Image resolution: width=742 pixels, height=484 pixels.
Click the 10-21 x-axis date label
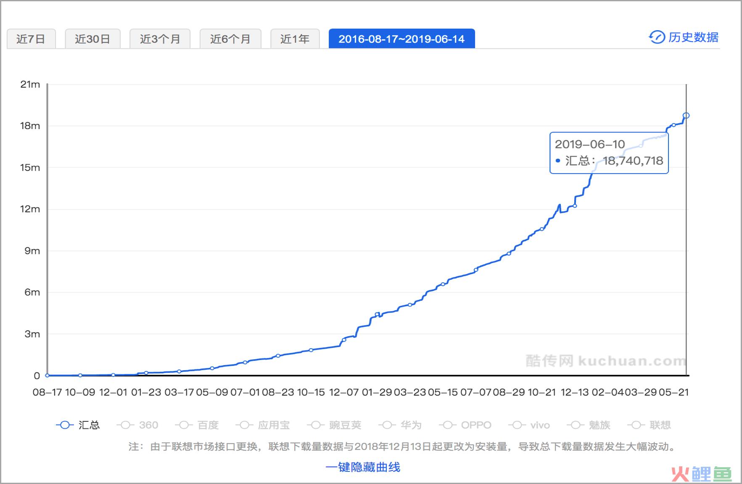point(542,392)
